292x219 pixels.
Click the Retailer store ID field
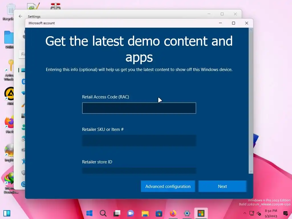(x=139, y=171)
